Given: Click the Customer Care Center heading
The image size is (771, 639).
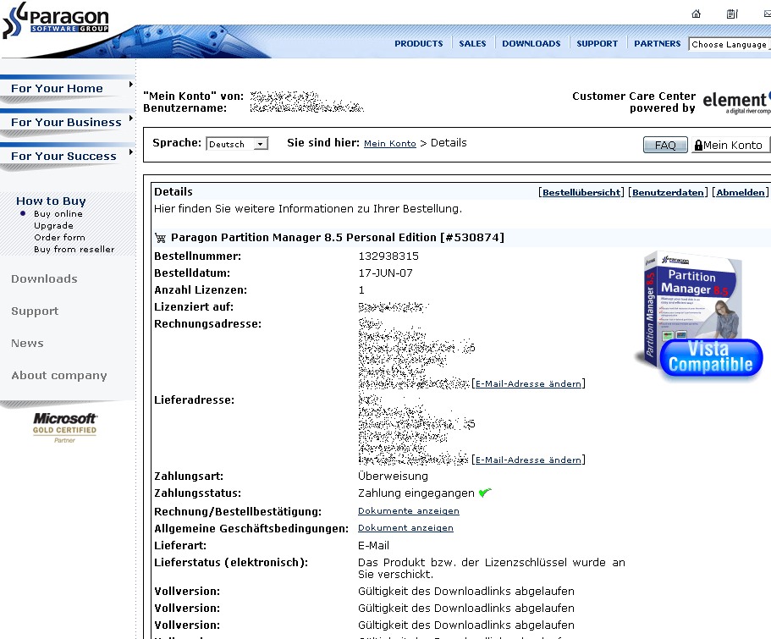Looking at the screenshot, I should pos(634,96).
